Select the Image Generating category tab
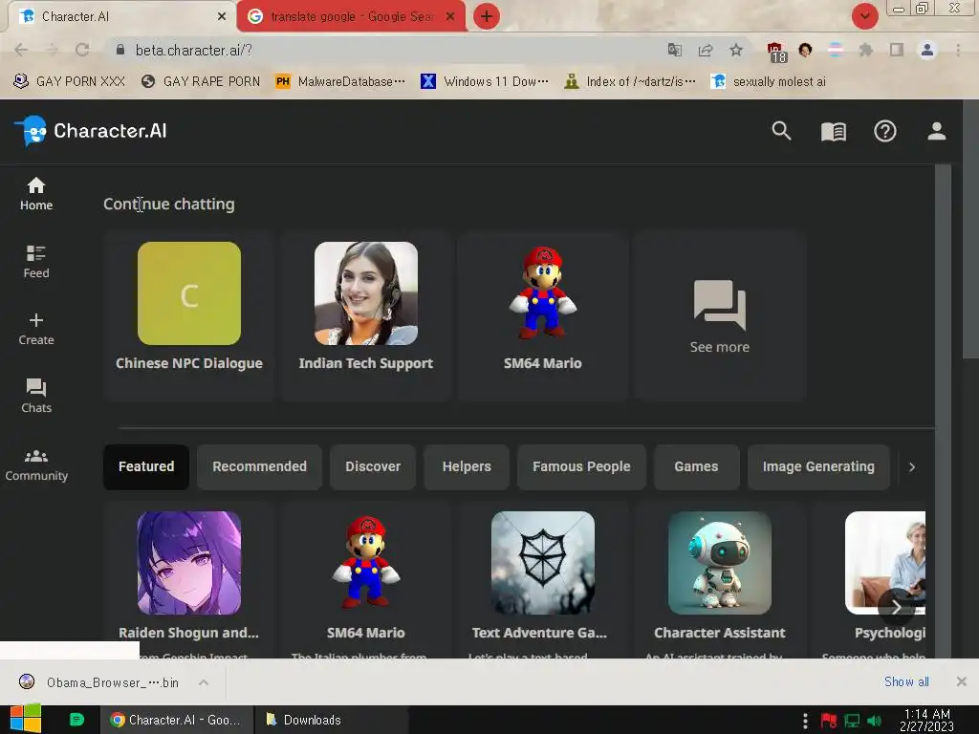This screenshot has width=979, height=734. click(x=818, y=466)
